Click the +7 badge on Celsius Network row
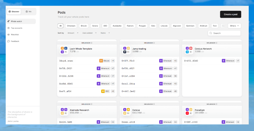 238,61
